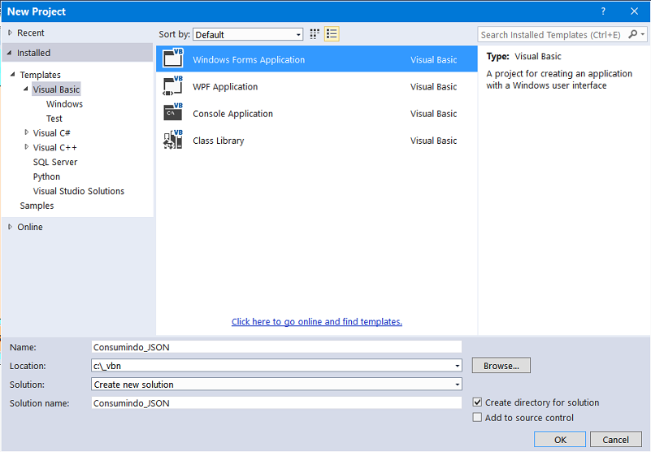
Task: Select the Windows Forms Application icon
Action: pos(173,59)
